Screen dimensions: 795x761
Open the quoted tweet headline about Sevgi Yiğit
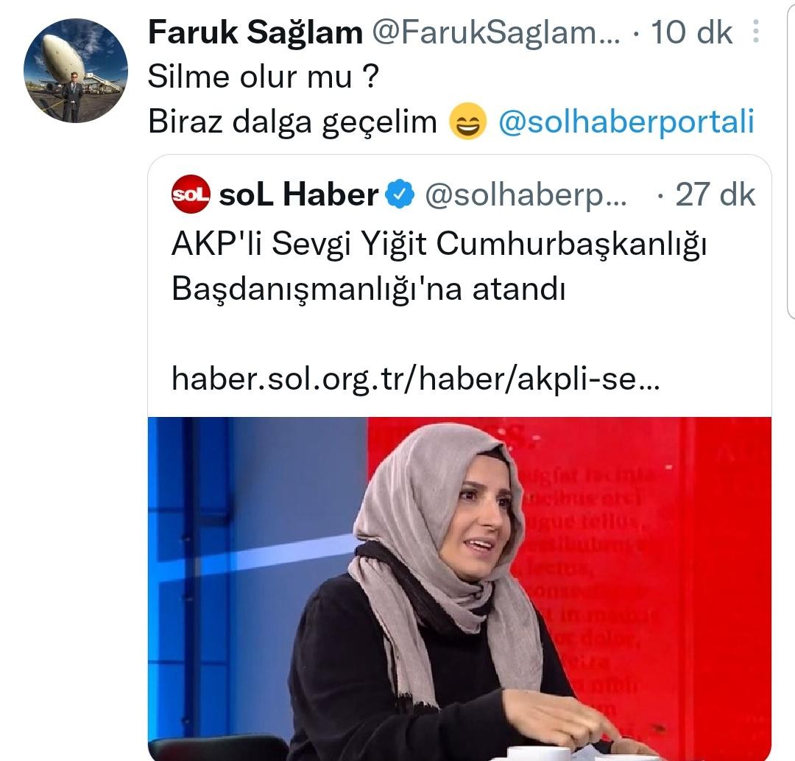(x=439, y=267)
